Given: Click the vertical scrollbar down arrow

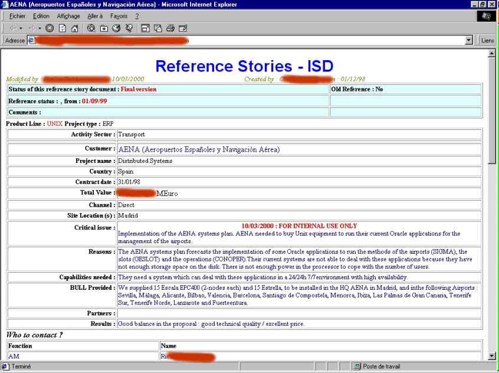Looking at the screenshot, I should click(x=492, y=356).
